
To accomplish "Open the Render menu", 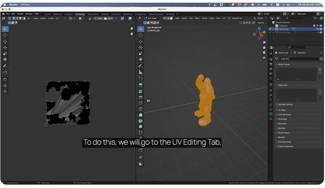I will click(20, 14).
